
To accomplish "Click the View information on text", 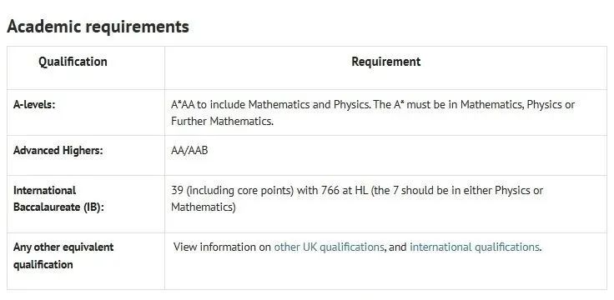I will click(x=223, y=247).
